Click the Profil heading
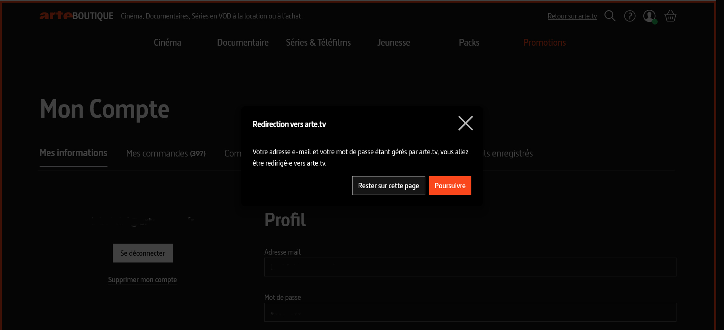 [285, 220]
